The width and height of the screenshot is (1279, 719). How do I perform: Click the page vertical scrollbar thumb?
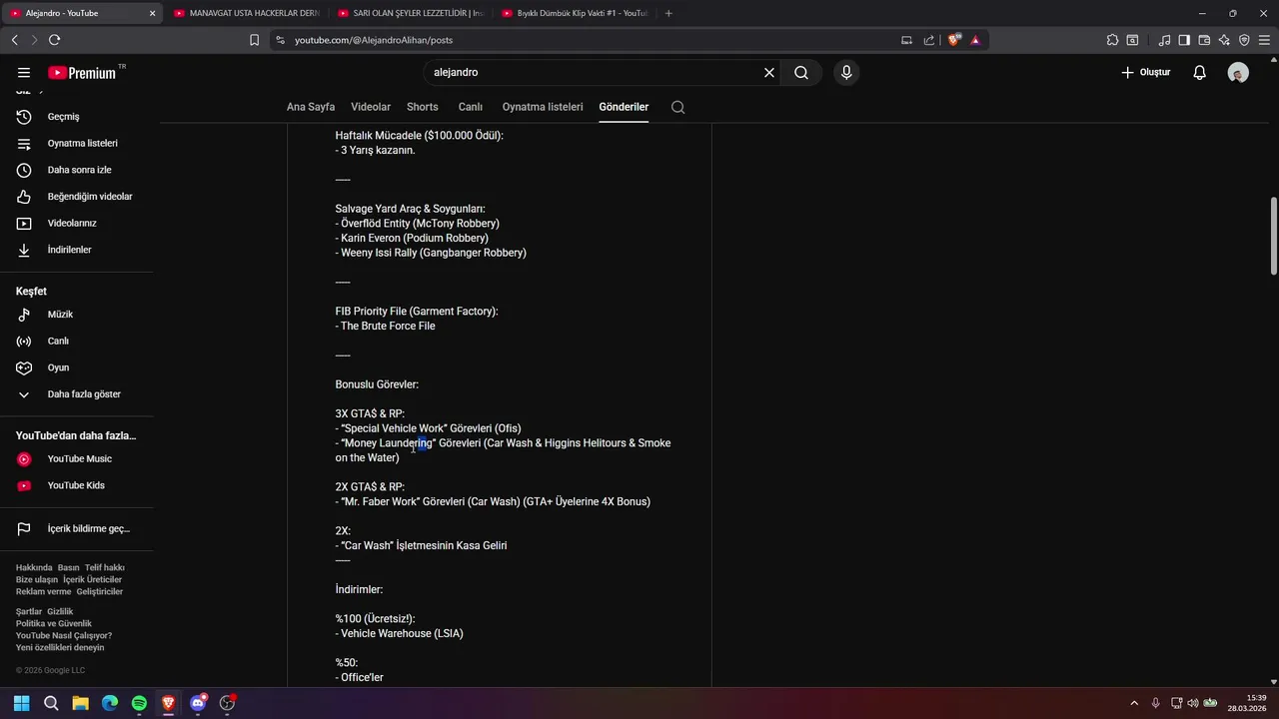point(1274,236)
